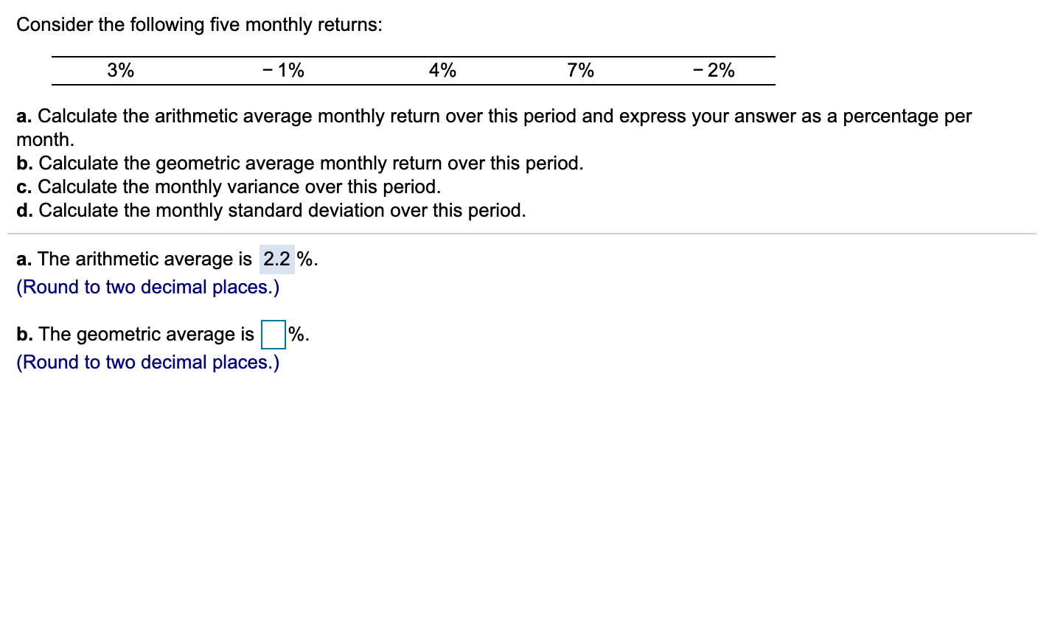Click the 4% value in the returns table
Image resolution: width=1038 pixels, height=631 pixels.
tap(441, 70)
